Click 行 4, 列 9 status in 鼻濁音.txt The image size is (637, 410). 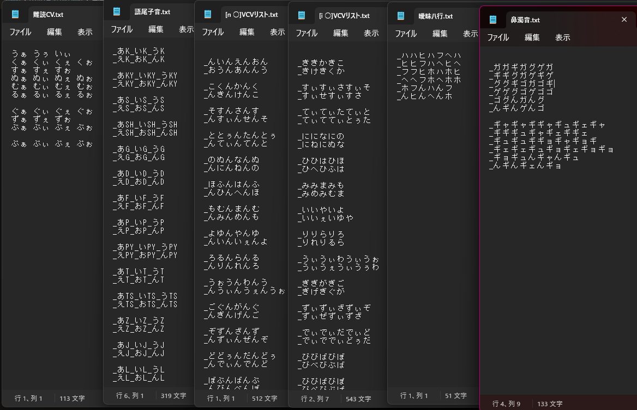[x=506, y=404]
